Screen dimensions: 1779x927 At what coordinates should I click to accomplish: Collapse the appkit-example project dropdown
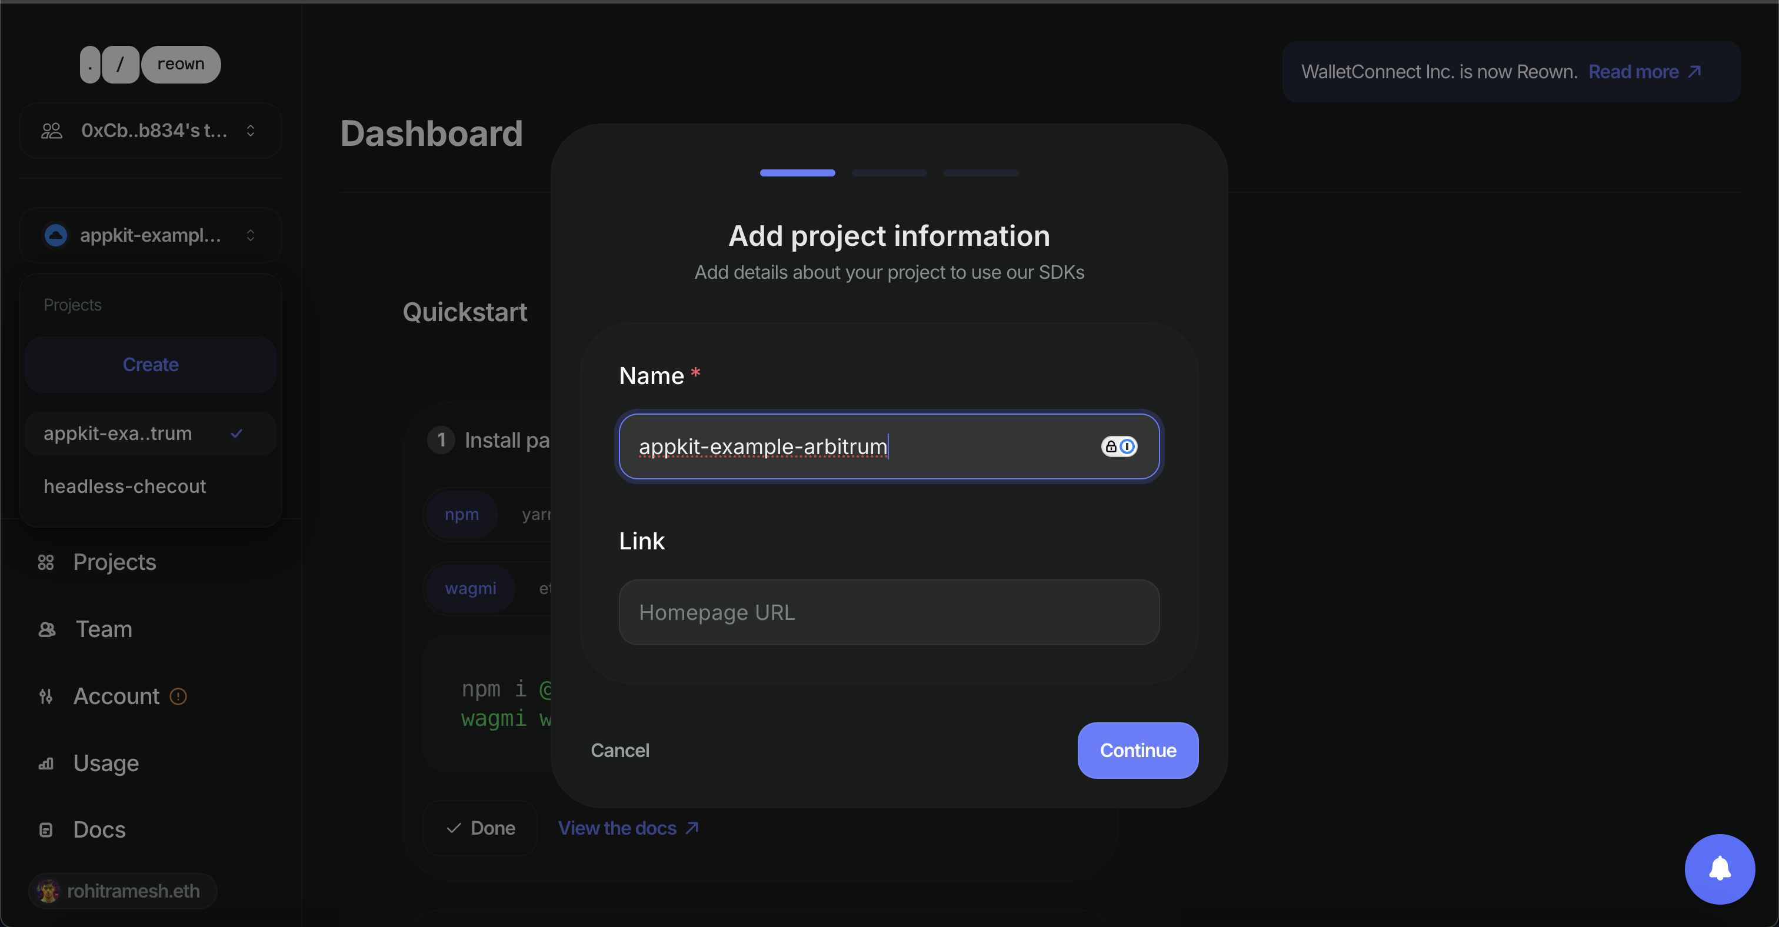click(150, 235)
